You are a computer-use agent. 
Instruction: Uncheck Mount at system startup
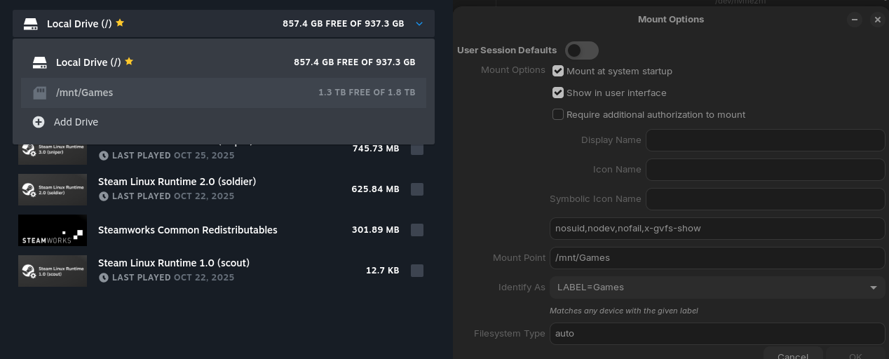click(558, 71)
